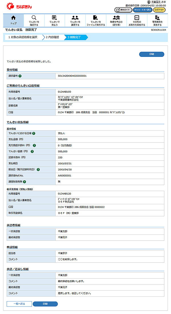Viewport: 171px width, 314px height.
Task: Click Web-EBへ戻る button
Action: coord(142,10)
